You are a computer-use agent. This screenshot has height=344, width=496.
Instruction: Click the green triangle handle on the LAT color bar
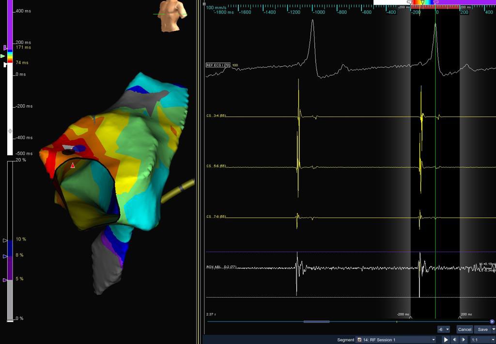(3, 56)
